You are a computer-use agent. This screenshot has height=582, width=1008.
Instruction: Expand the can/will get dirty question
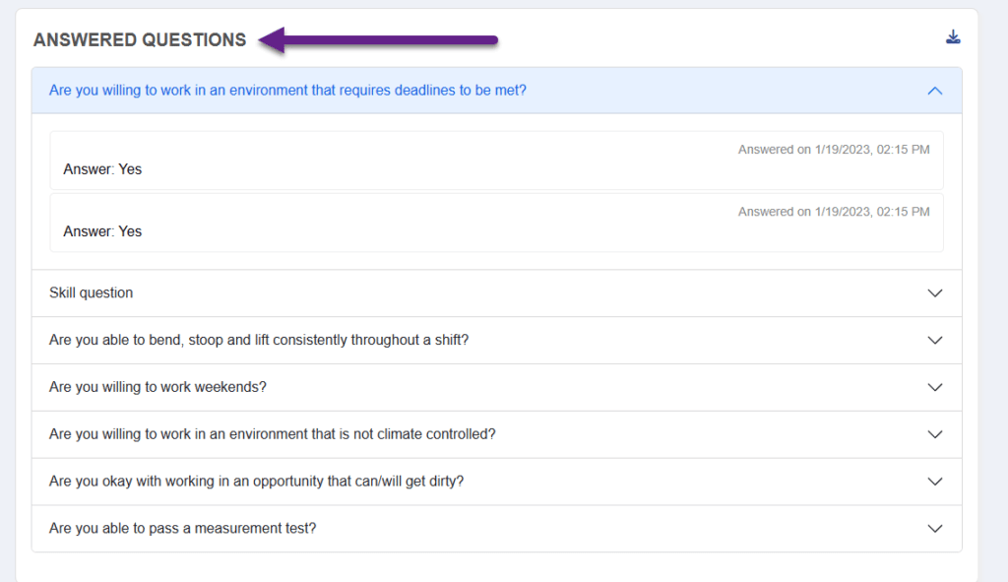pyautogui.click(x=934, y=481)
